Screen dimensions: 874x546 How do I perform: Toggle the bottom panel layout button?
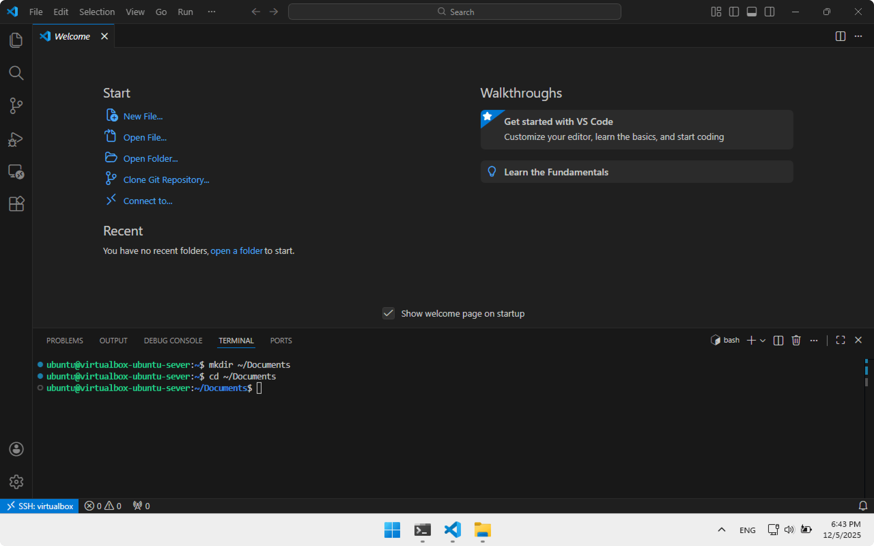(751, 12)
